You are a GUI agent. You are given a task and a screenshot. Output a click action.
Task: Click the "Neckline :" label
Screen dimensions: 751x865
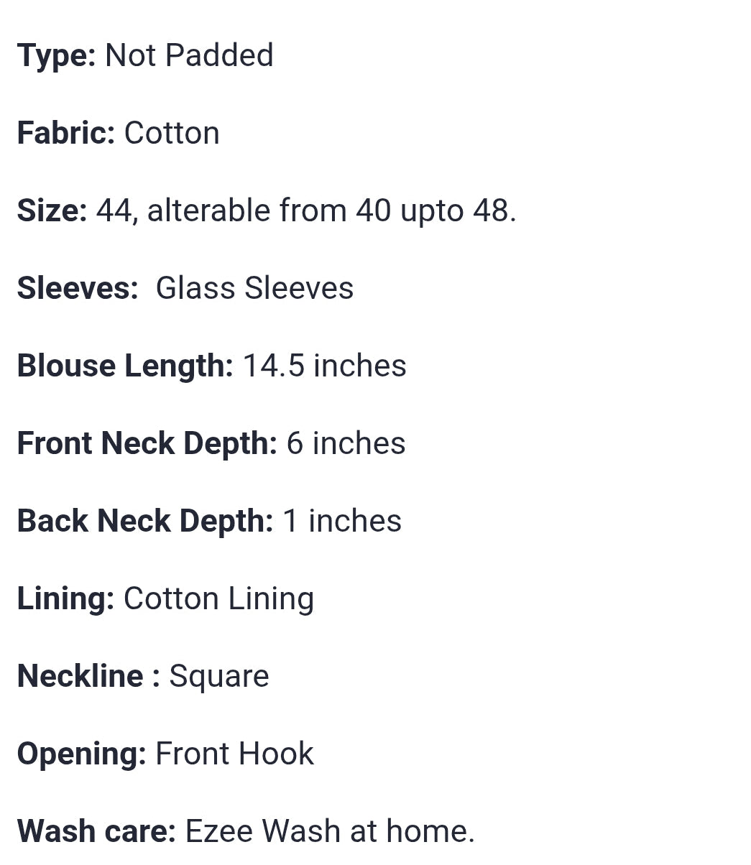click(x=88, y=677)
